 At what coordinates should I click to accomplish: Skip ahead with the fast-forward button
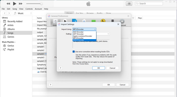(20, 4)
